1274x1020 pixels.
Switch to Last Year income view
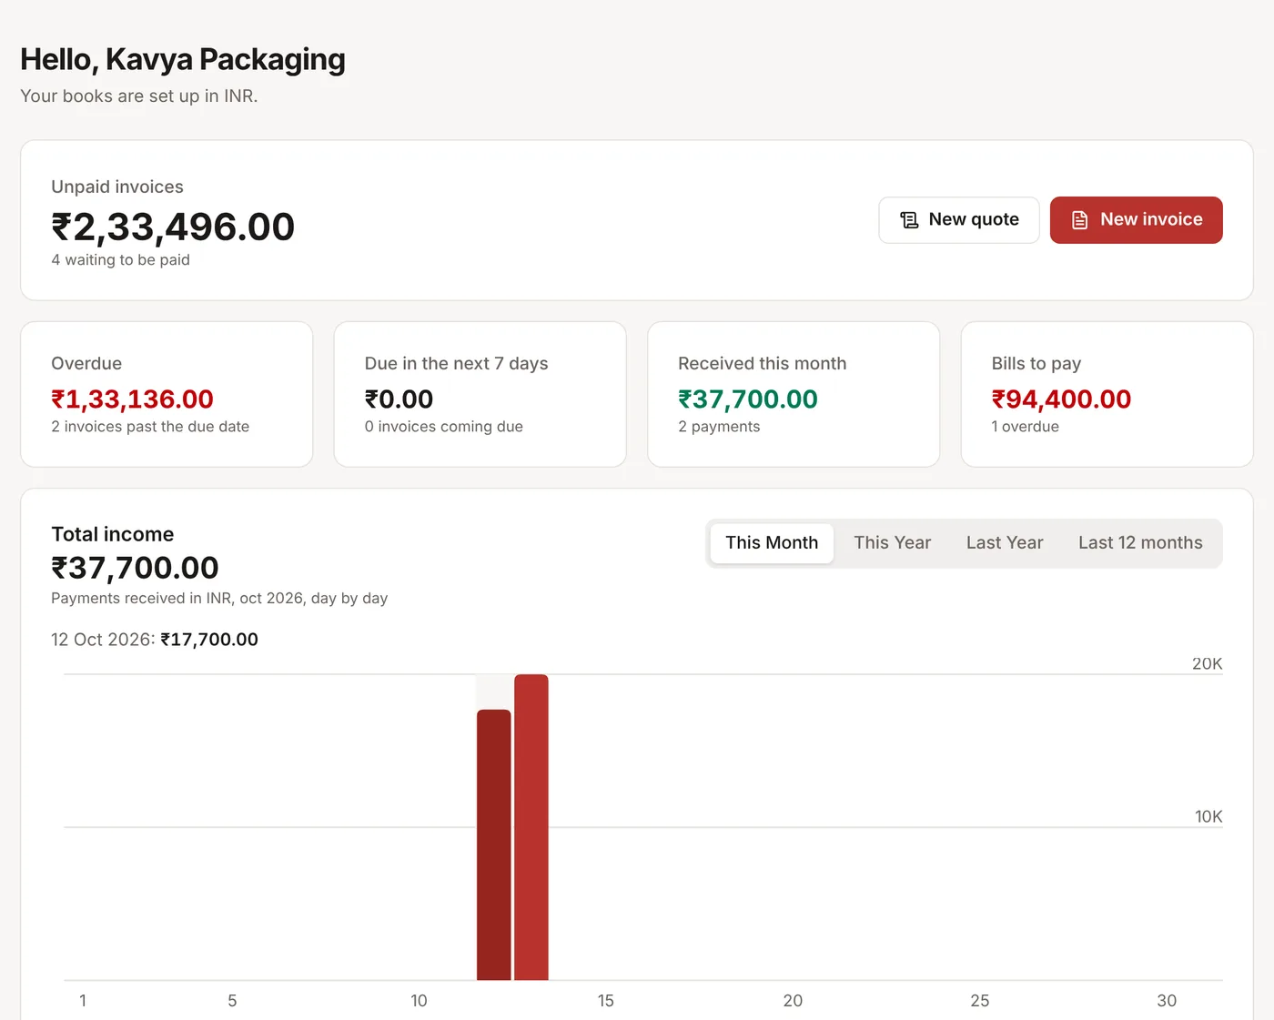pyautogui.click(x=1005, y=543)
